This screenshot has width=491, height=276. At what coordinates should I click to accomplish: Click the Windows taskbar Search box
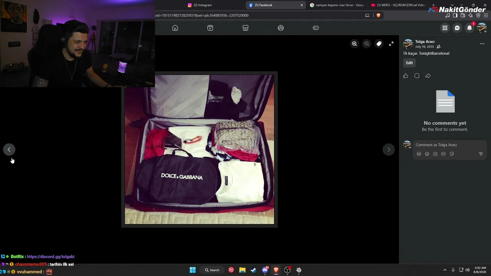pyautogui.click(x=212, y=270)
